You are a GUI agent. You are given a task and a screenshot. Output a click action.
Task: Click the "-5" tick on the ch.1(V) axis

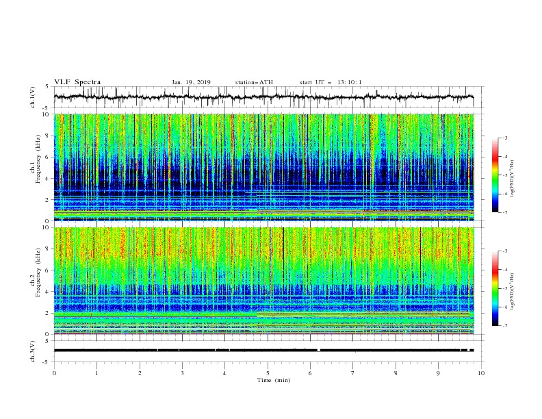(47, 108)
